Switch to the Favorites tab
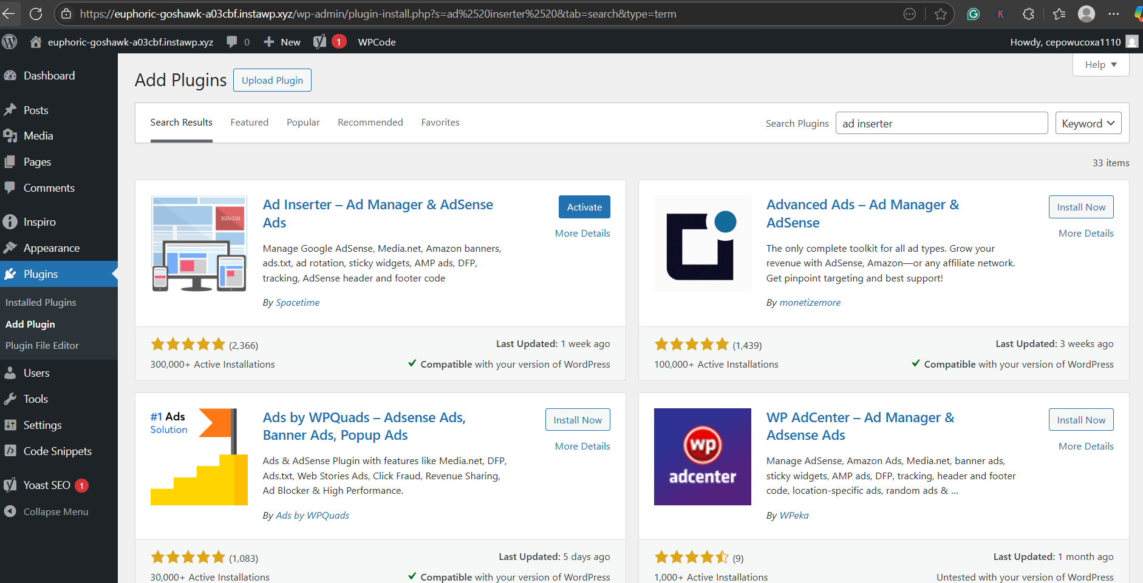This screenshot has width=1143, height=583. tap(440, 123)
